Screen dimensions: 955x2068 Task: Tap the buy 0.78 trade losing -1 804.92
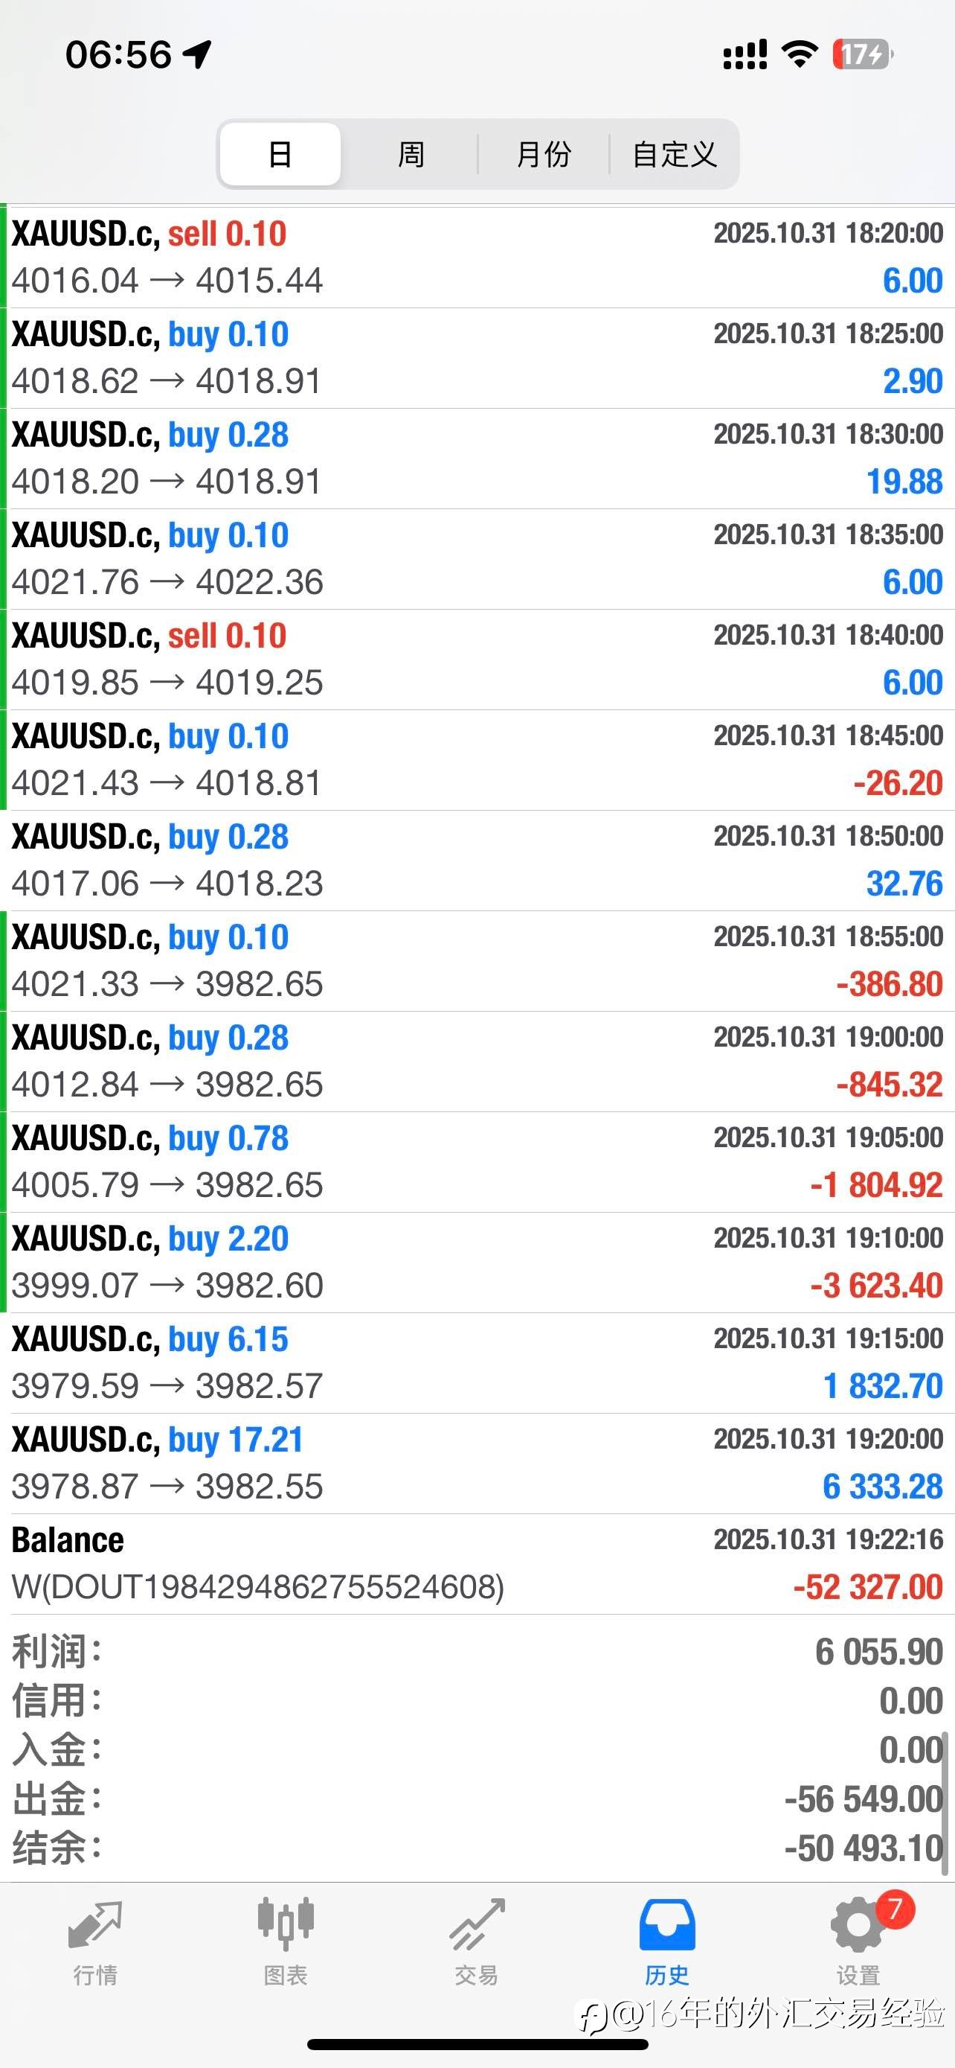pyautogui.click(x=477, y=1161)
